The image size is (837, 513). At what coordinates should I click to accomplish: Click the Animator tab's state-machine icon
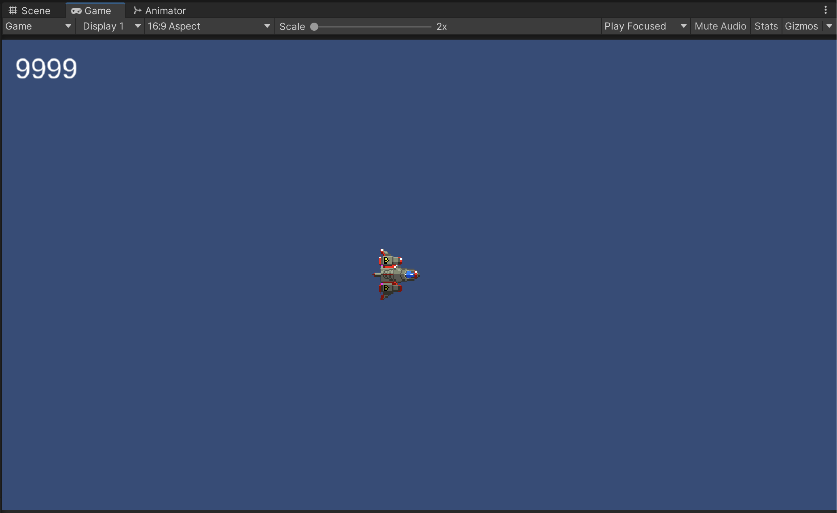(x=137, y=11)
